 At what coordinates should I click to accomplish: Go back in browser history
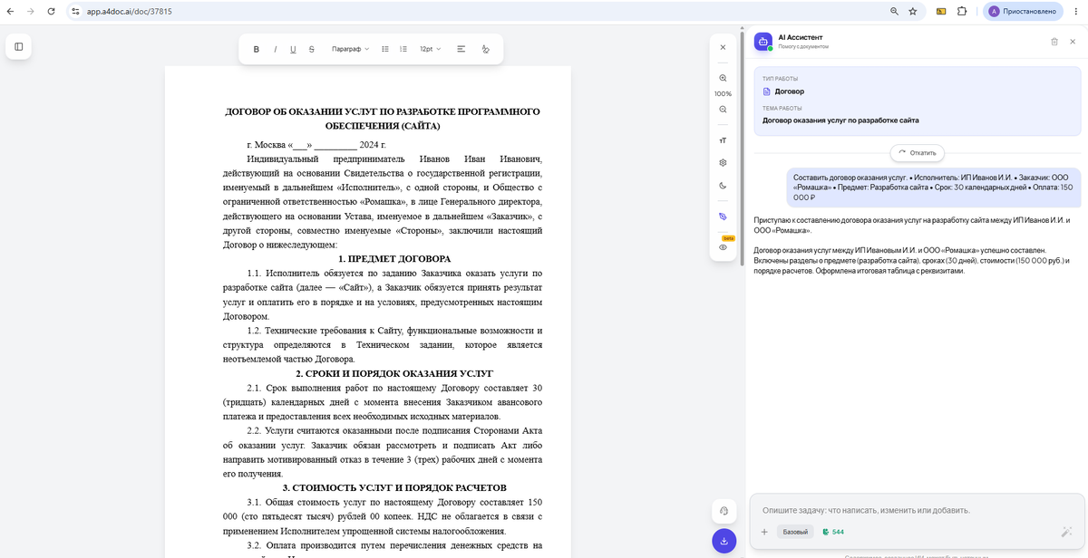pos(10,11)
